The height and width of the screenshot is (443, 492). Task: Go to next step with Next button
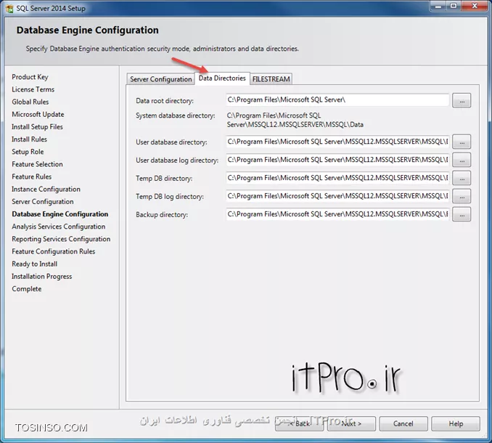[351, 424]
